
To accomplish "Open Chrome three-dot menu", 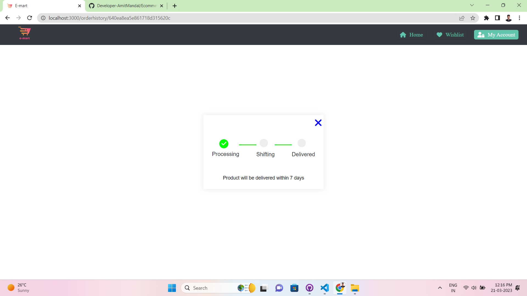I will (x=519, y=18).
